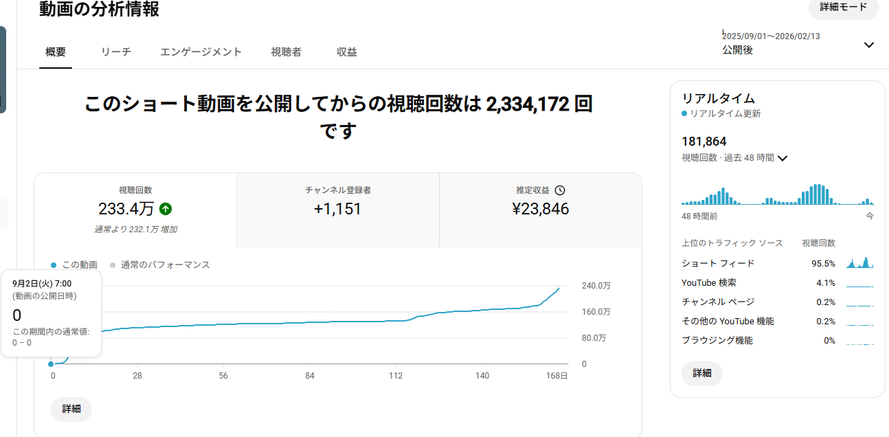Viewport: 889px width, 437px height.
Task: Click the 48-hour realtime bar chart
Action: pos(777,194)
